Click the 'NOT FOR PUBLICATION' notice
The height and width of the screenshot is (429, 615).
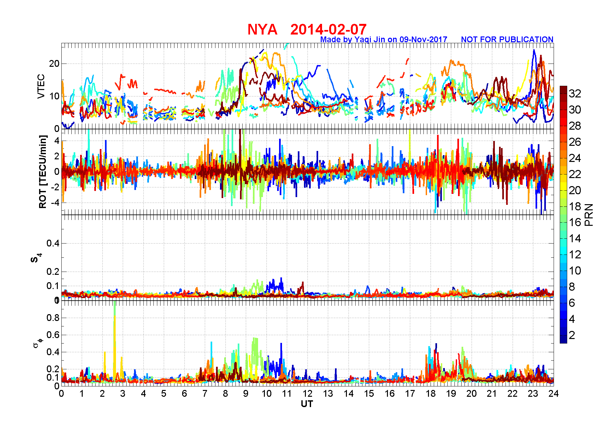[x=507, y=39]
